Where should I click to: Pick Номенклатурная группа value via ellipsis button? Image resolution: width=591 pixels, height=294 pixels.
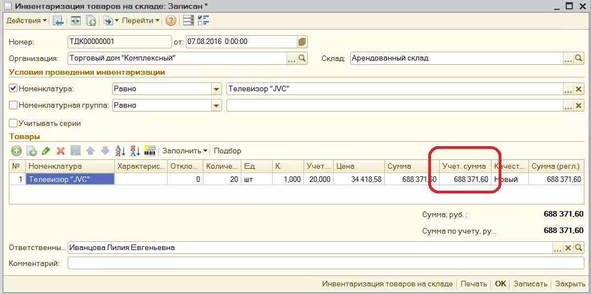coord(568,106)
